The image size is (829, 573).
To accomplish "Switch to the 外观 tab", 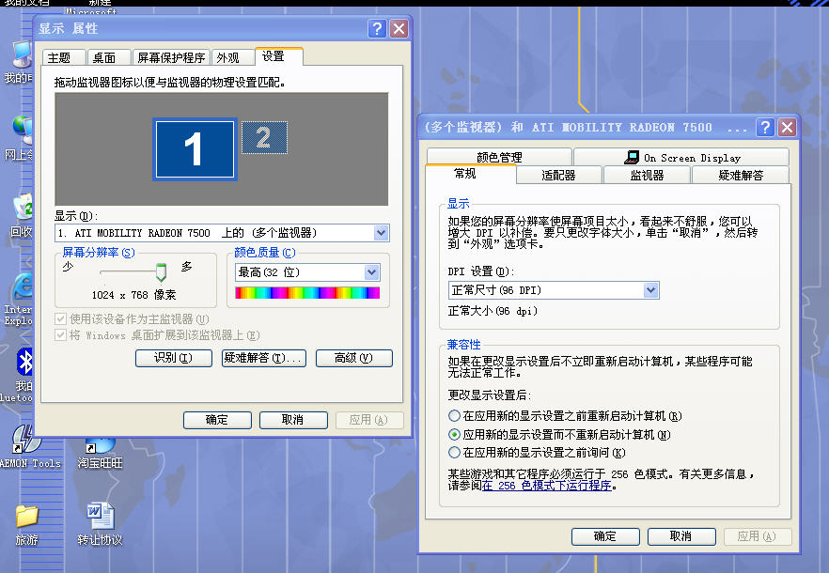I will 233,57.
